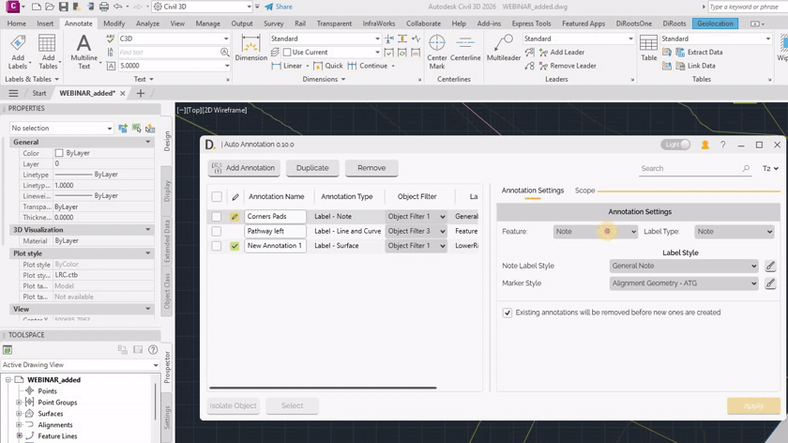788x443 pixels.
Task: Open the Marker Style dropdown
Action: pyautogui.click(x=683, y=283)
